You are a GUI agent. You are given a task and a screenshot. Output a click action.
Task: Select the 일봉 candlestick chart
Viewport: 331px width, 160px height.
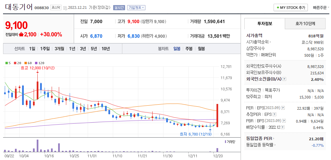177,49
